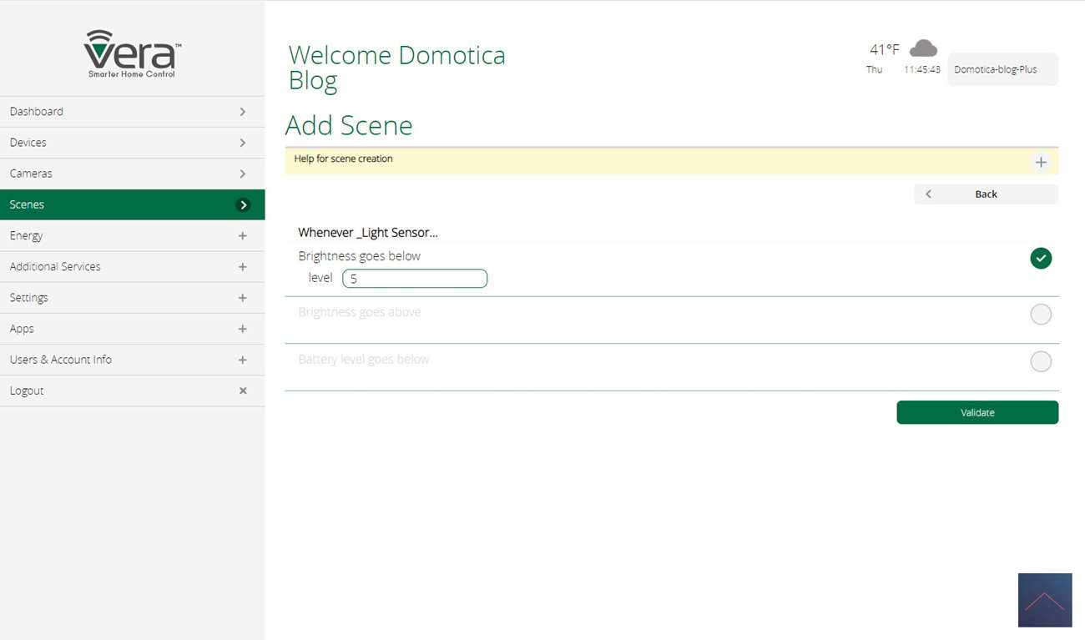
Task: Open the Cameras menu item
Action: 132,174
